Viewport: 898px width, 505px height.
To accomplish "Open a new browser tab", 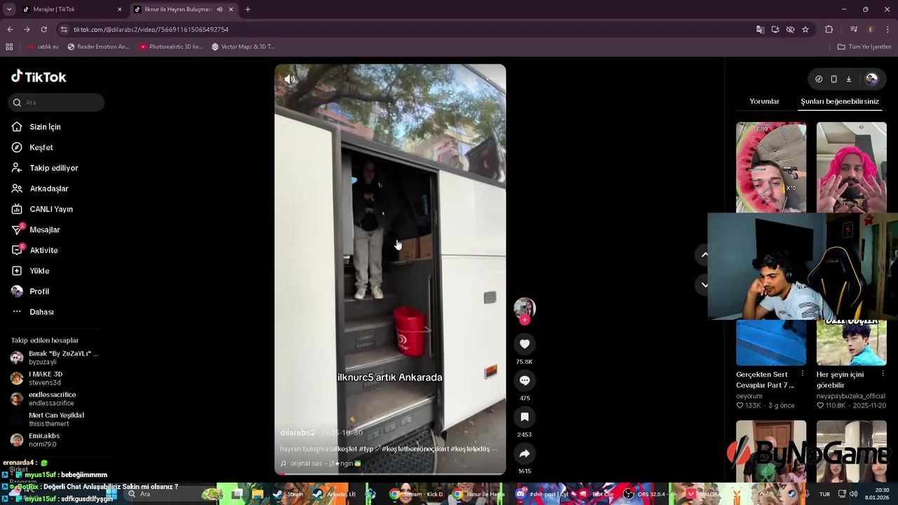I will coord(248,9).
